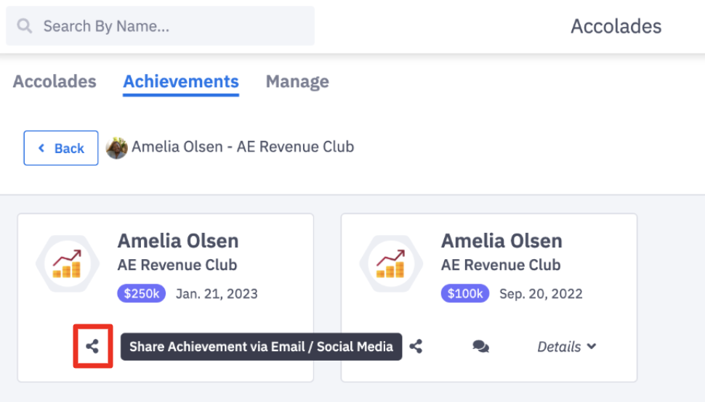Click the $250k milestone tag
Image resolution: width=705 pixels, height=402 pixels.
142,294
